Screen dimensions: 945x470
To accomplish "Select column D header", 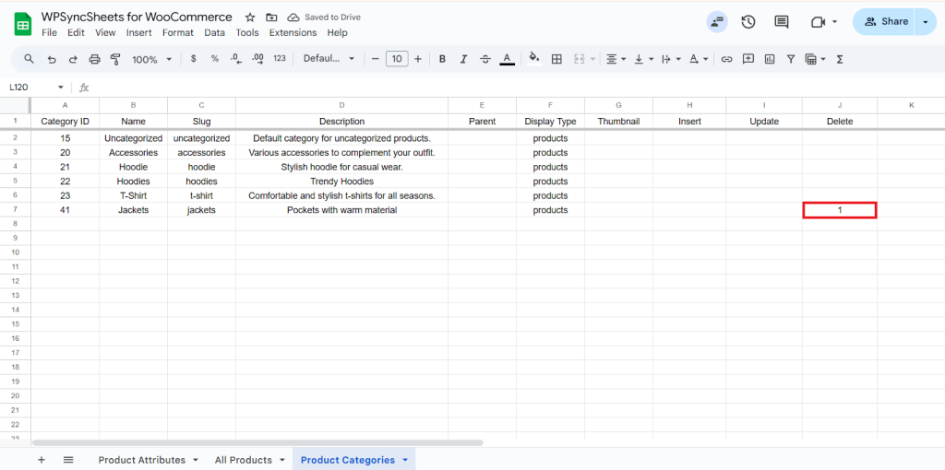I will 341,105.
